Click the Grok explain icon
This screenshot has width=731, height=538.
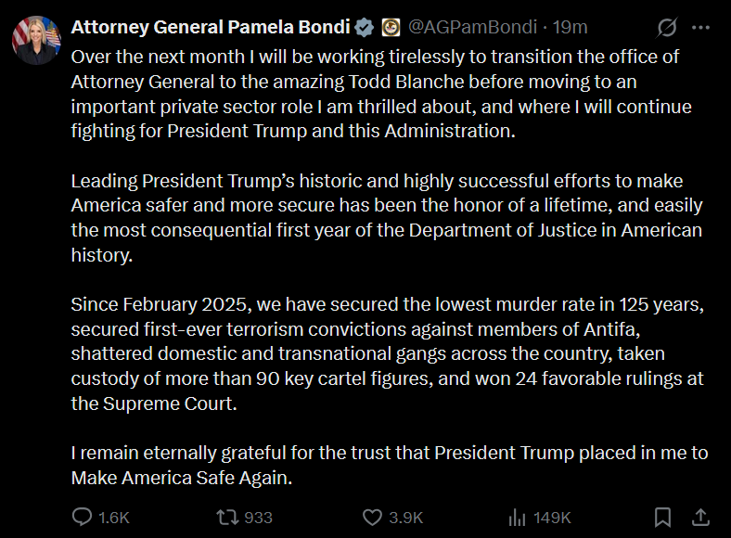667,27
